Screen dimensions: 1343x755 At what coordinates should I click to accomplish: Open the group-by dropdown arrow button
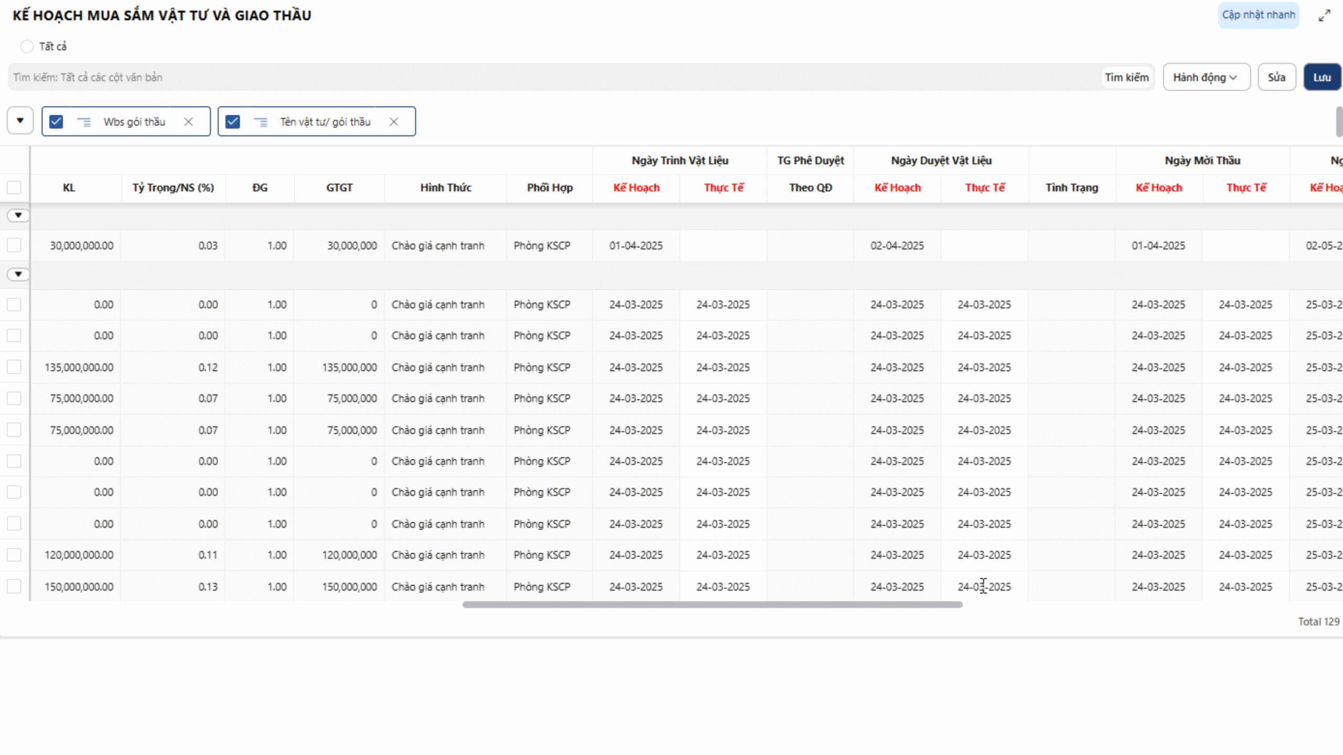(20, 121)
